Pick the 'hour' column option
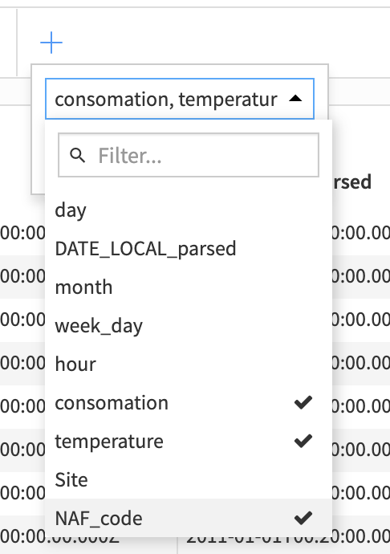Screen dimensions: 390x554 [x=189, y=364]
